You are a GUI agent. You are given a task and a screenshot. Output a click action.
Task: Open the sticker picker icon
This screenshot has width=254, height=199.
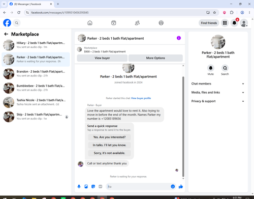click(93, 187)
